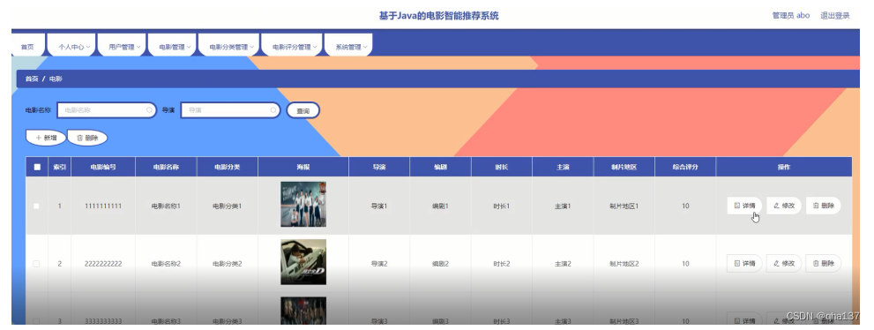The image size is (874, 330).
Task: Select the cell 时长1
Action: [x=502, y=206]
